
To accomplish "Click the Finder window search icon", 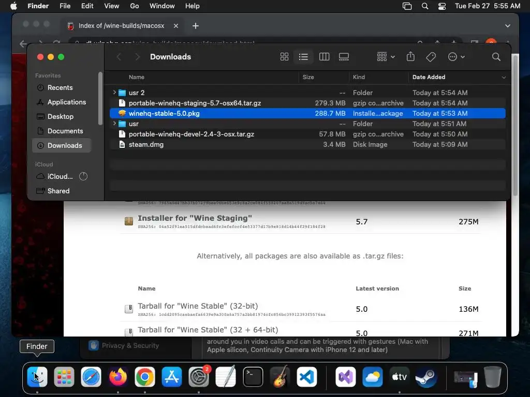I will tap(496, 57).
